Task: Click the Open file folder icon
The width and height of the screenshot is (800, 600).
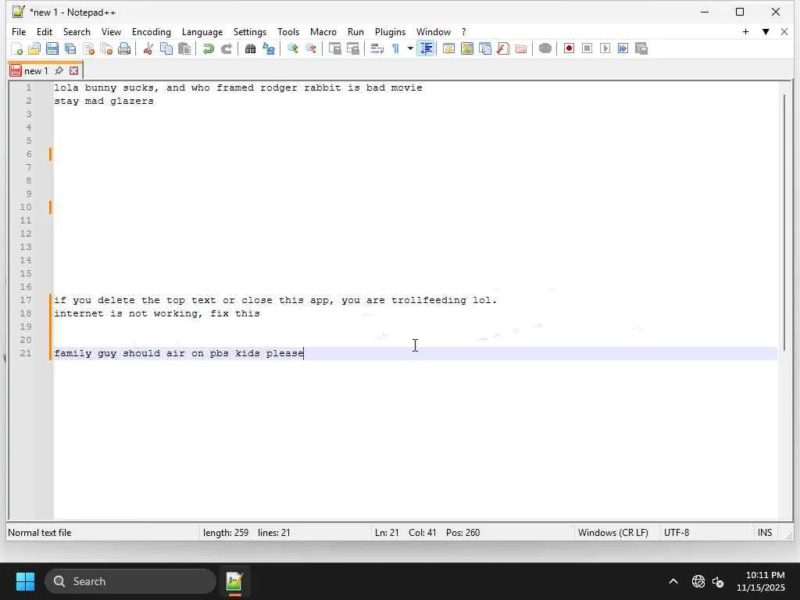Action: (x=34, y=49)
